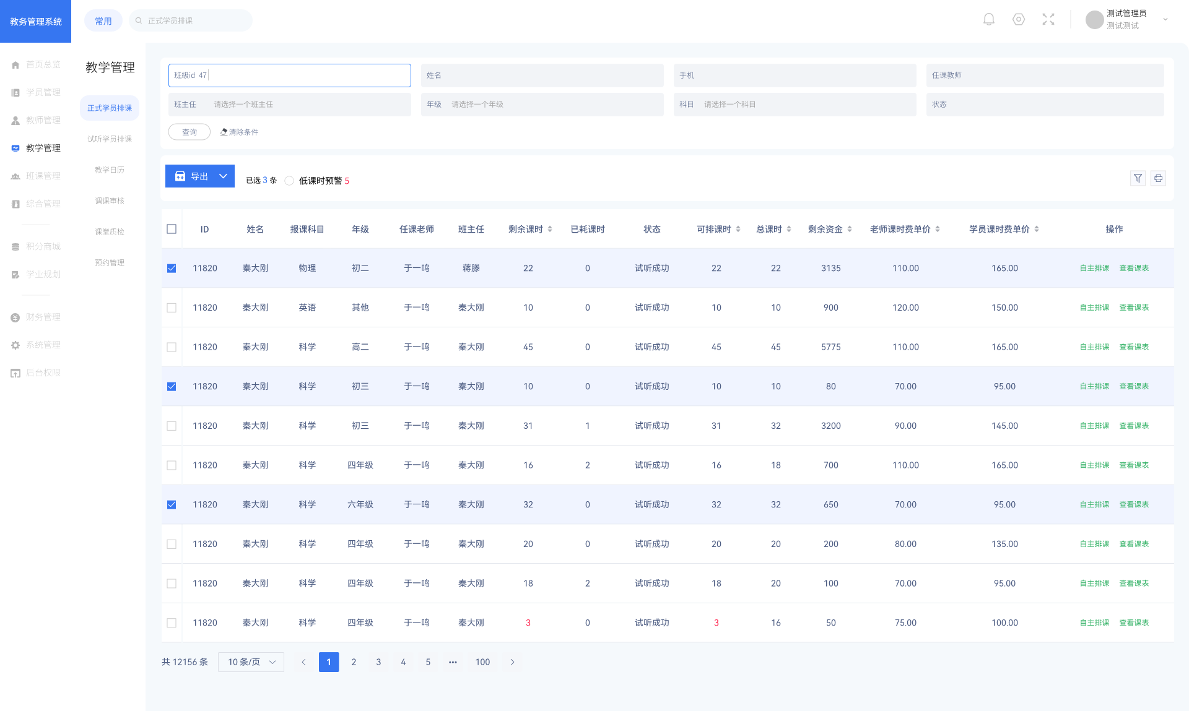The image size is (1189, 711).
Task: Sort by 老师课时费单价 arrows
Action: (x=938, y=229)
